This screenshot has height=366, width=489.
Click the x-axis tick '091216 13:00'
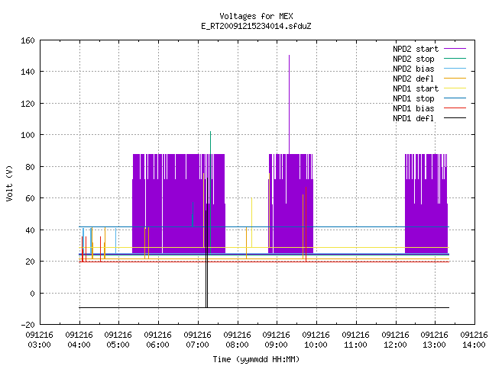435,340
